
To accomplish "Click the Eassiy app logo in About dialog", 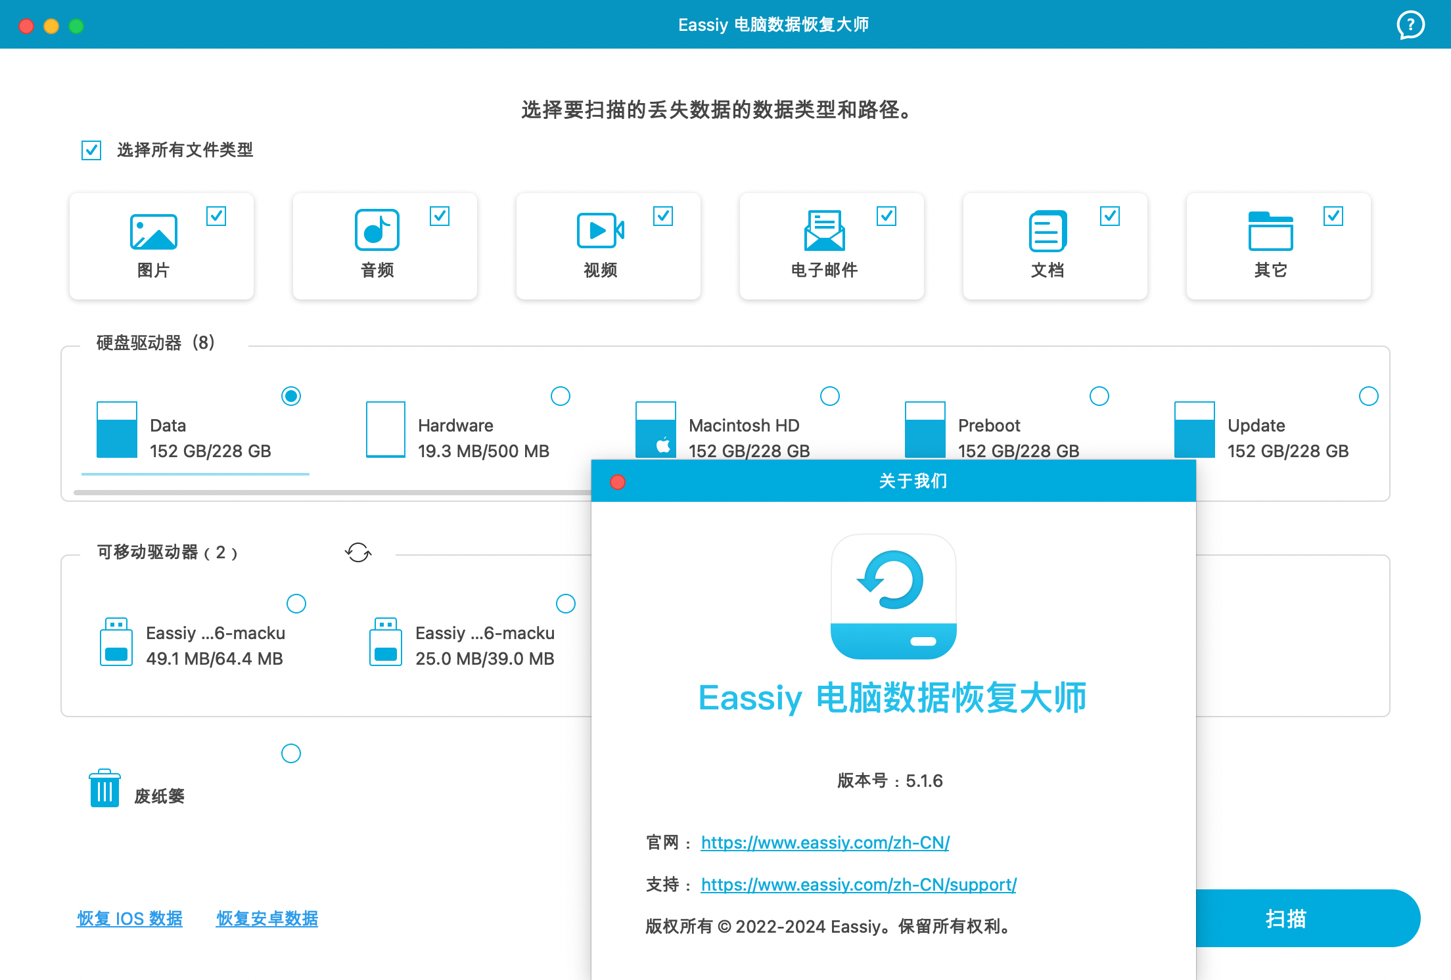I will [x=894, y=596].
